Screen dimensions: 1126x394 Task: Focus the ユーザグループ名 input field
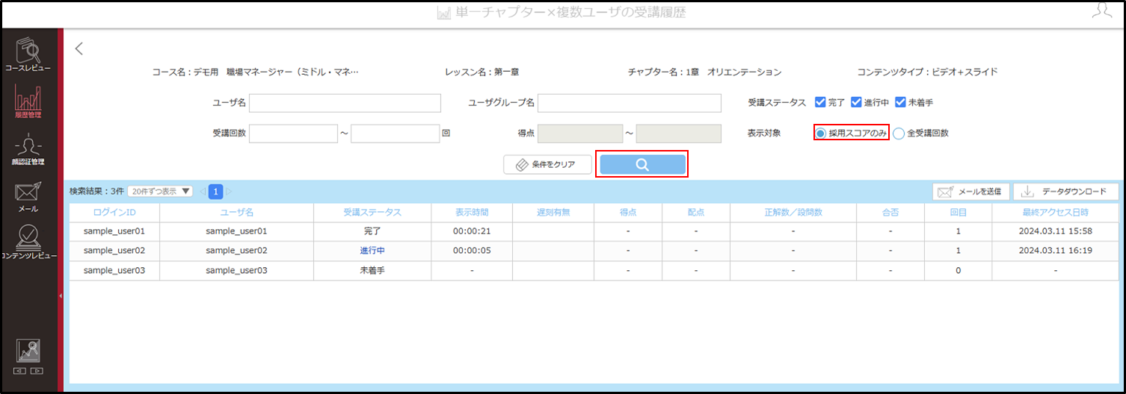(x=630, y=102)
